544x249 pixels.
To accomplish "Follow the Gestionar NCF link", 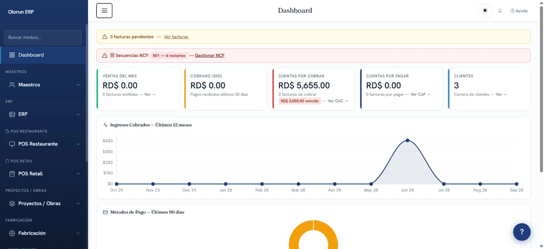I will [210, 55].
